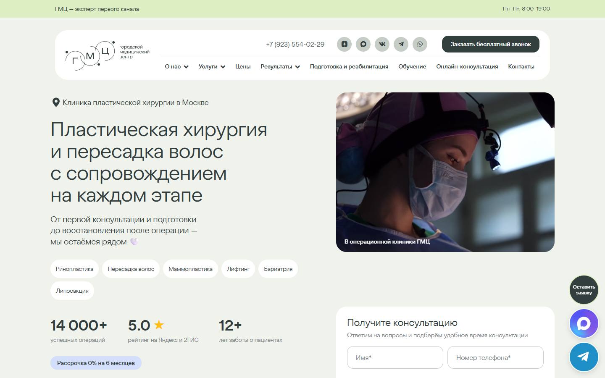Click the Рассрочка 0% на 6 месяцев badge
605x378 pixels.
tap(96, 363)
